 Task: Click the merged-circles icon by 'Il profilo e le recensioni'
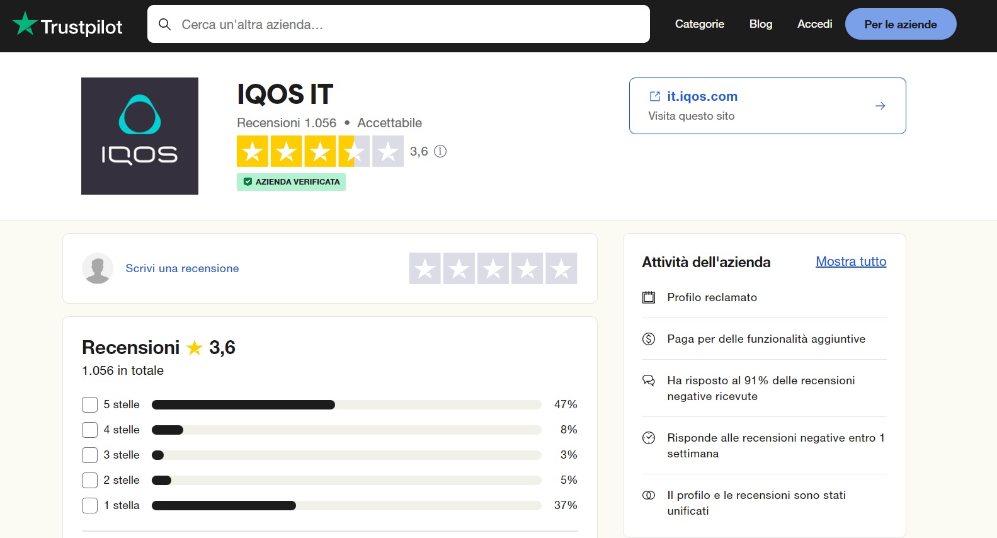coord(648,495)
